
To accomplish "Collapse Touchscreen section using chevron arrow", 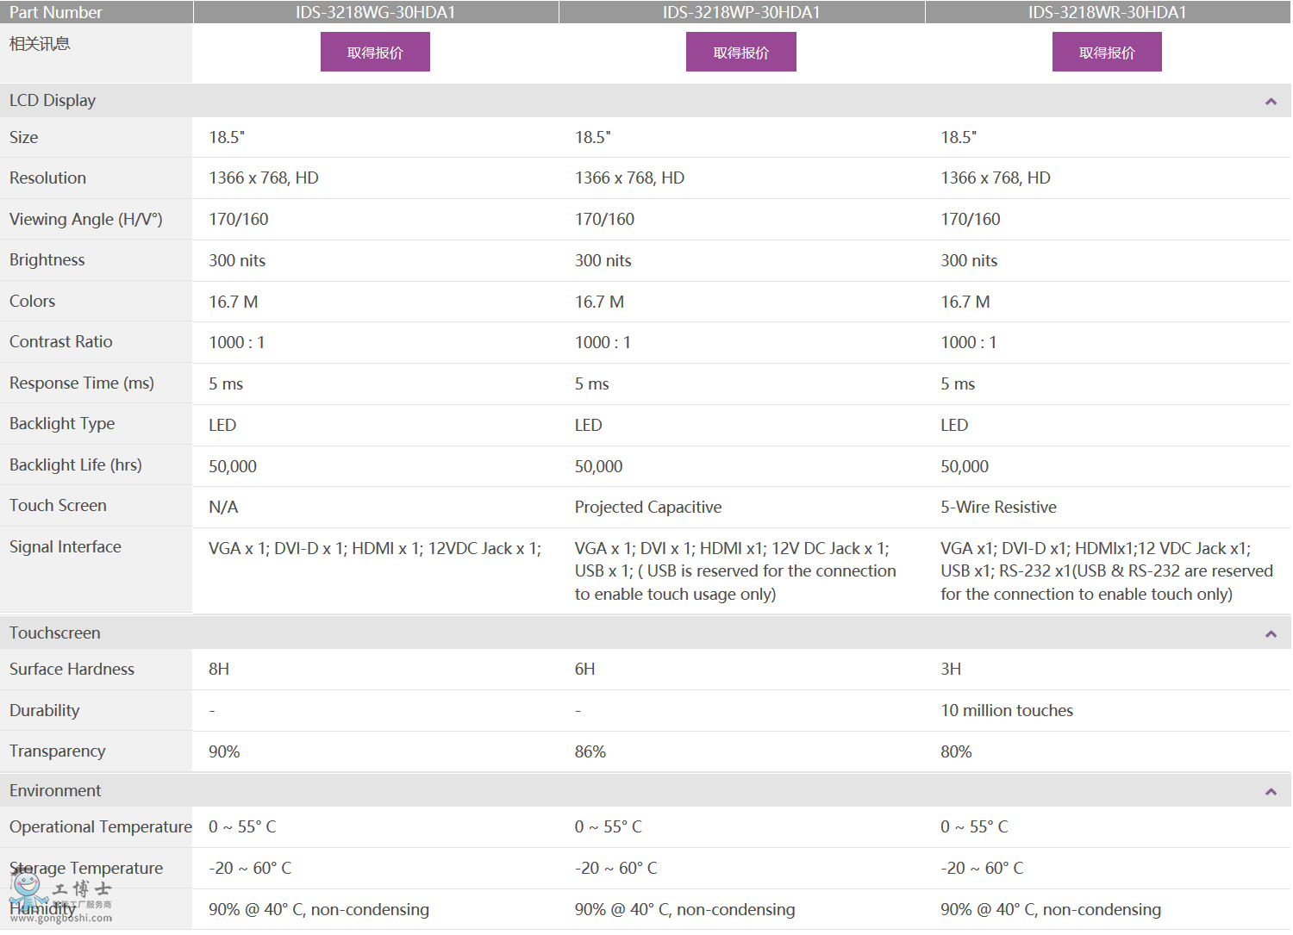I will point(1270,634).
